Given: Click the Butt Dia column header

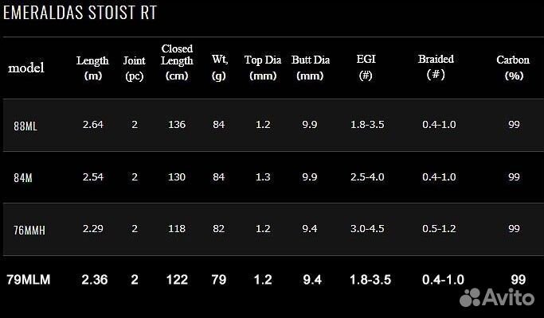Looking at the screenshot, I should 310,68.
